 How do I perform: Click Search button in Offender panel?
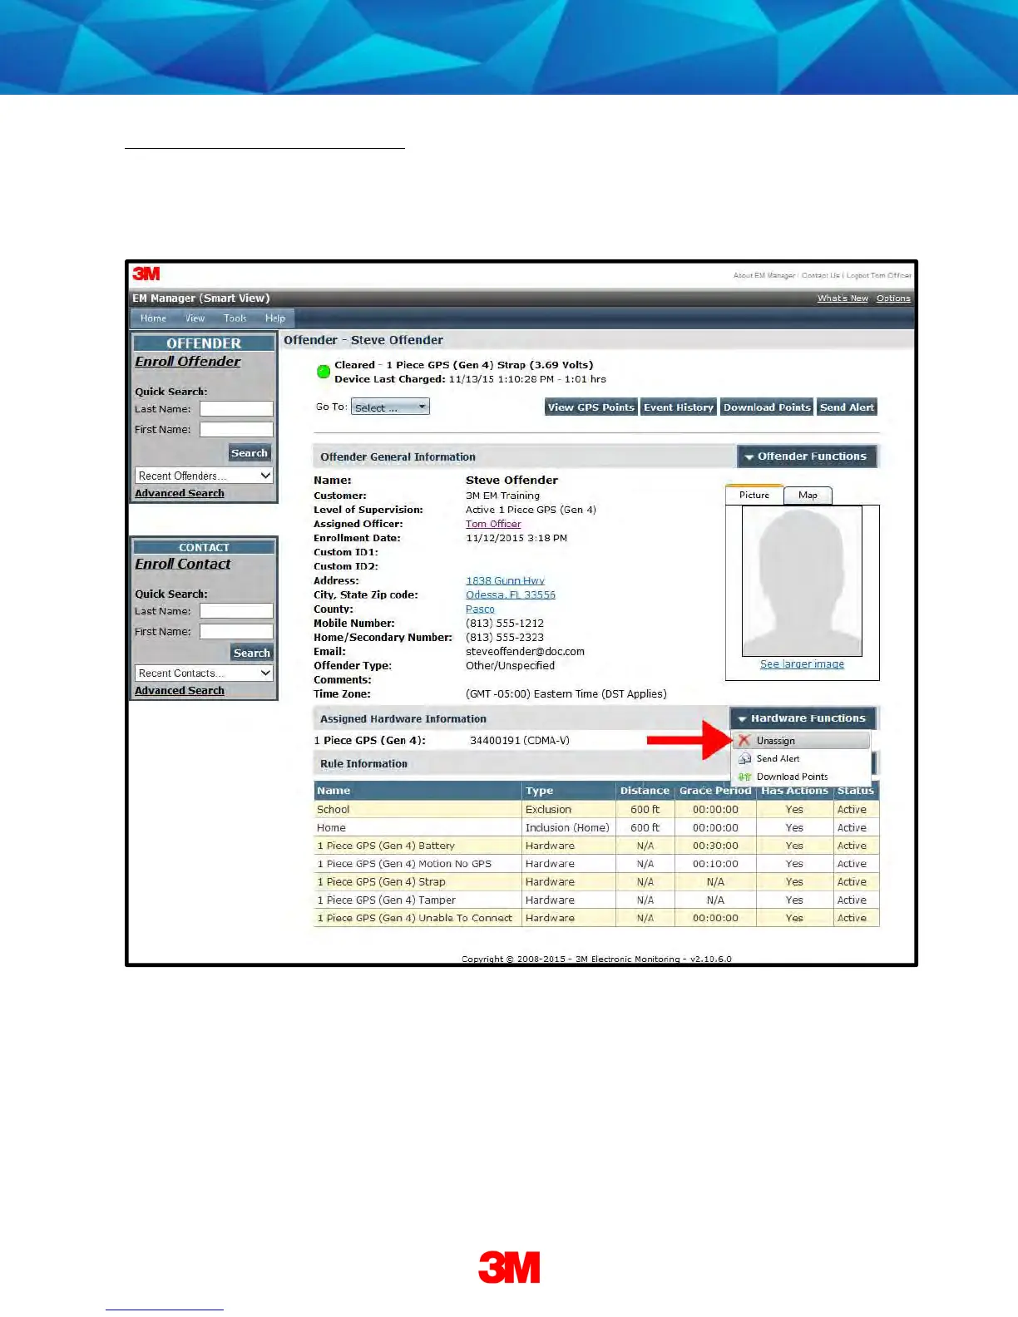[250, 453]
